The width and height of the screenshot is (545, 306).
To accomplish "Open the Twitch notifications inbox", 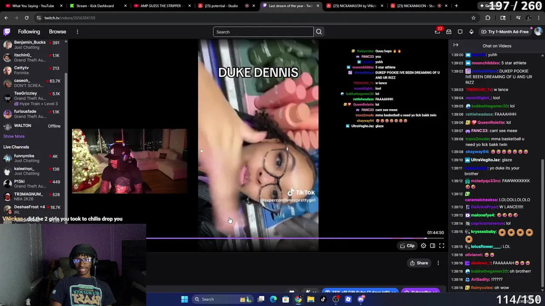I will point(438,32).
